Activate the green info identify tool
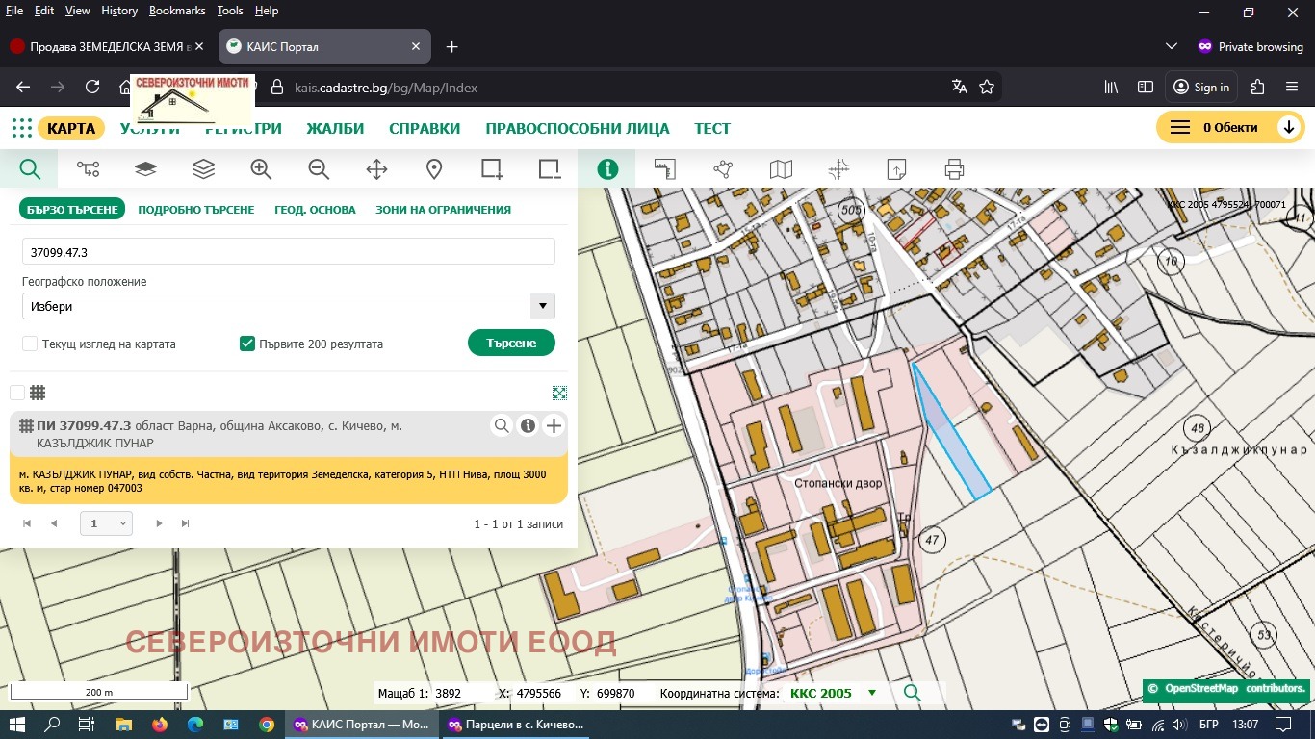 (607, 169)
